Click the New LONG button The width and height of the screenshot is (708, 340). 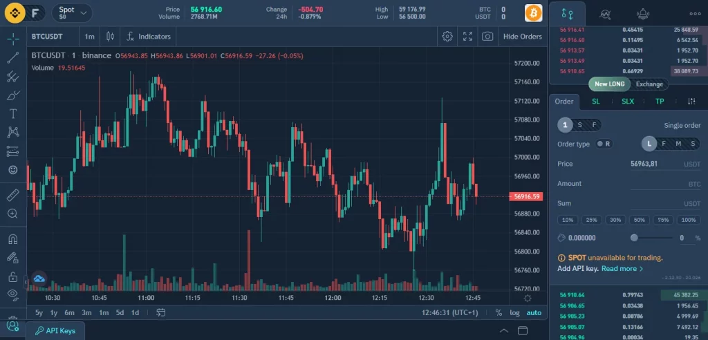click(x=609, y=84)
